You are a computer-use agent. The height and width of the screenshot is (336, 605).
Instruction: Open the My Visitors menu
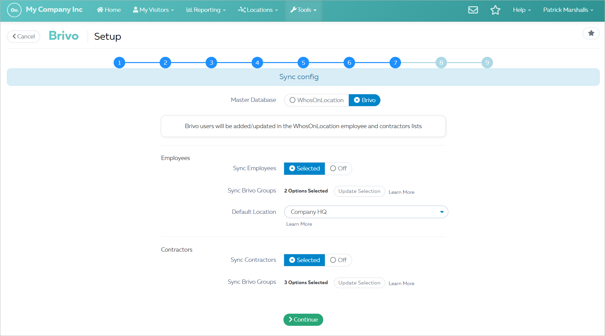pyautogui.click(x=153, y=10)
